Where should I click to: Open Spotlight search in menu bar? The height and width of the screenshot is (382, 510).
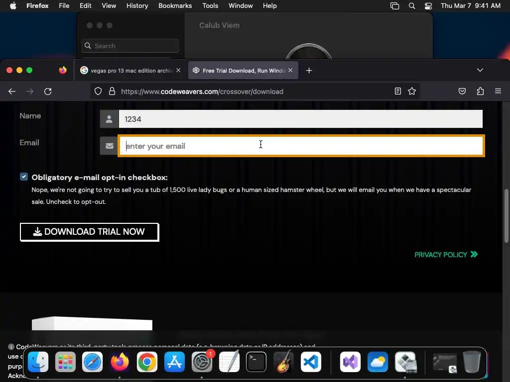pyautogui.click(x=412, y=6)
